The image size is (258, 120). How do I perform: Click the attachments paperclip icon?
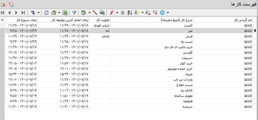coord(102,13)
